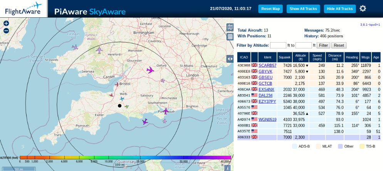Select the purple aircraft over the Channel south of Salisbury
This screenshot has width=383, height=171.
(x=145, y=121)
